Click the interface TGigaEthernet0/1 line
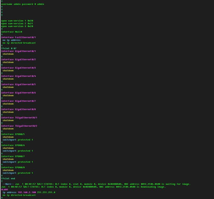 click(x=19, y=118)
